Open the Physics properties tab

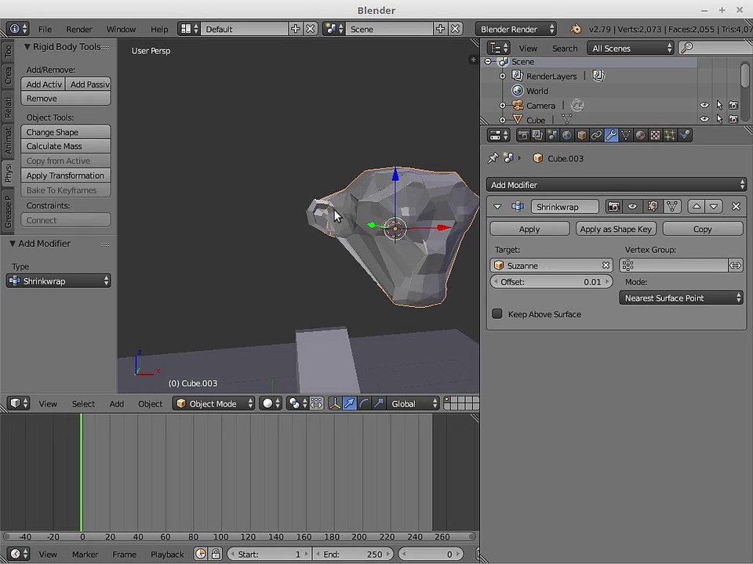click(685, 136)
